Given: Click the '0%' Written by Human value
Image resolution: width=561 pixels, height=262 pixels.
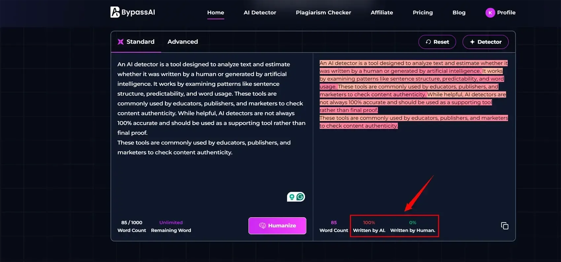Looking at the screenshot, I should (412, 223).
